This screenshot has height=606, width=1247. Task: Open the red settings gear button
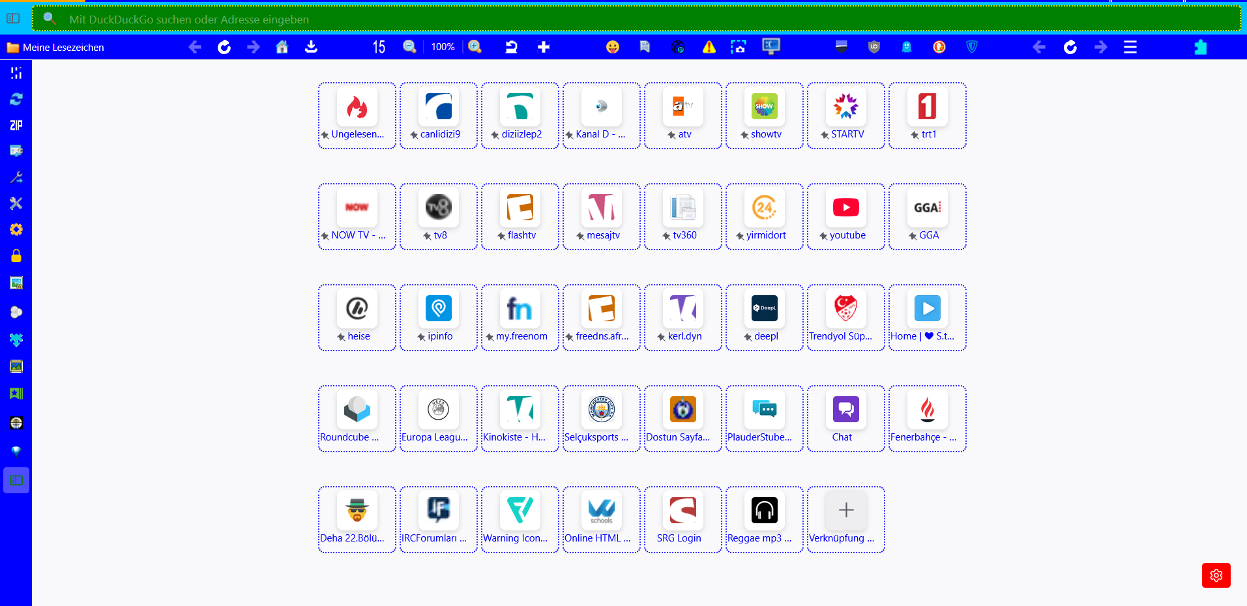coord(1216,575)
